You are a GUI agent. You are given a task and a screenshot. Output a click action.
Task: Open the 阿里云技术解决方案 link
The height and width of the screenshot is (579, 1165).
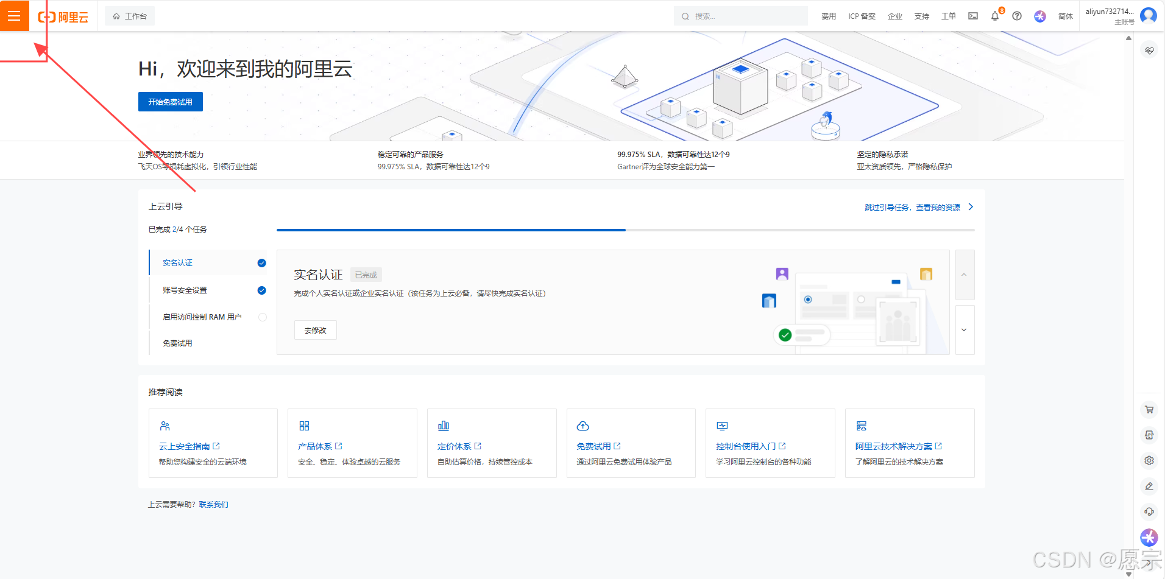[894, 446]
